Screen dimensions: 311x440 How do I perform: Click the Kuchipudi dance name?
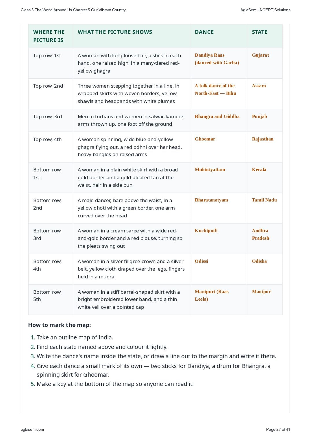point(206,230)
